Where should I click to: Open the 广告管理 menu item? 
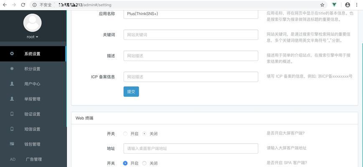[x=33, y=159]
